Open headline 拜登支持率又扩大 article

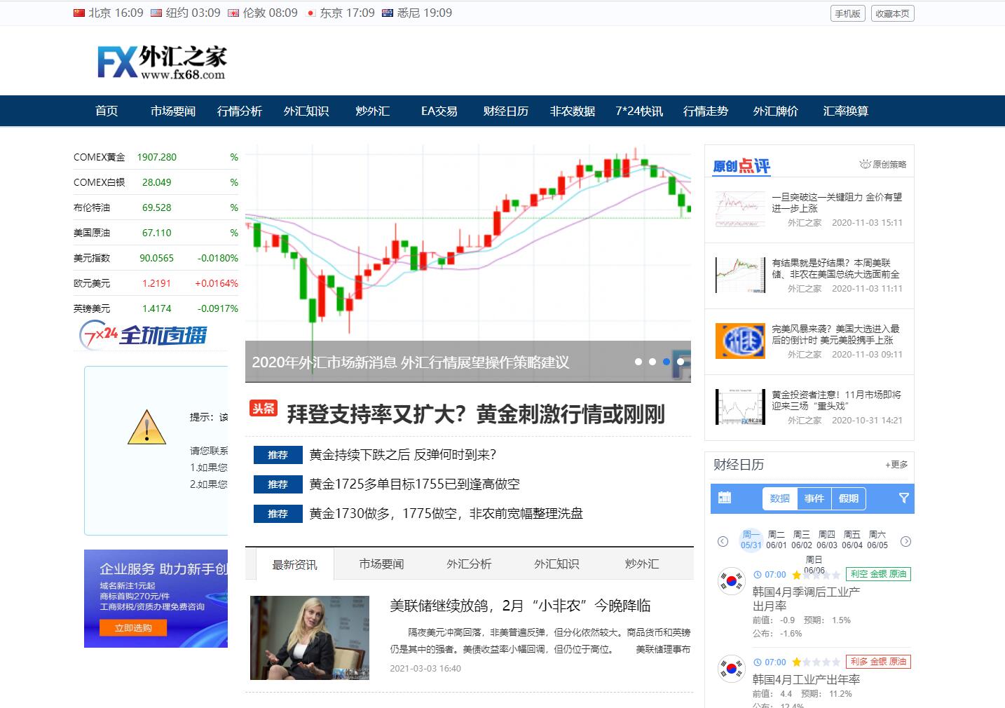click(x=475, y=414)
